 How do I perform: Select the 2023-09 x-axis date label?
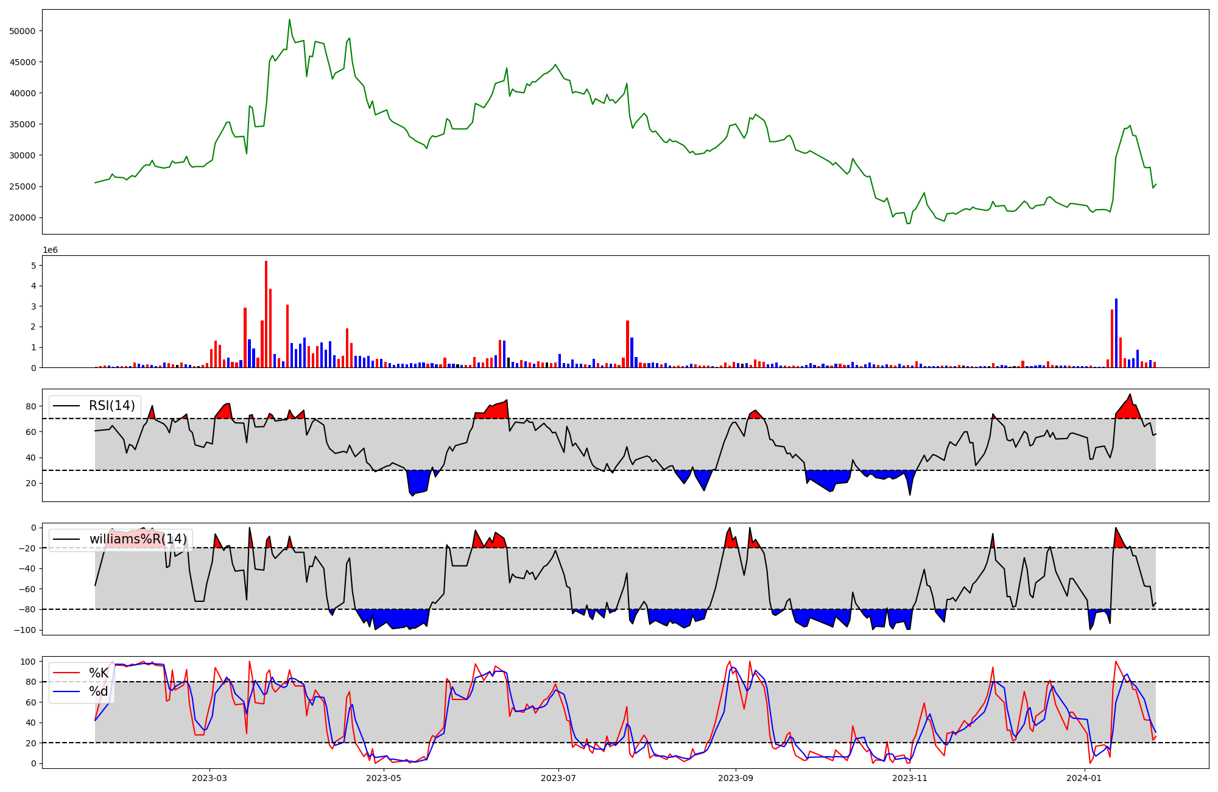coord(736,778)
